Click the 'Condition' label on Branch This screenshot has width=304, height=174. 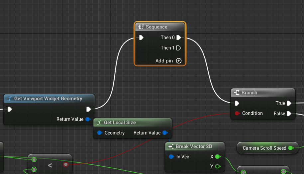point(253,113)
